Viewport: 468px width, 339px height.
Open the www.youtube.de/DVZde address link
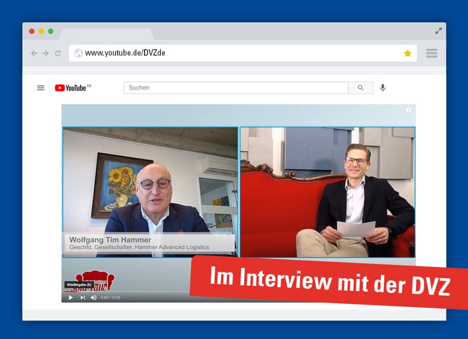pyautogui.click(x=126, y=53)
